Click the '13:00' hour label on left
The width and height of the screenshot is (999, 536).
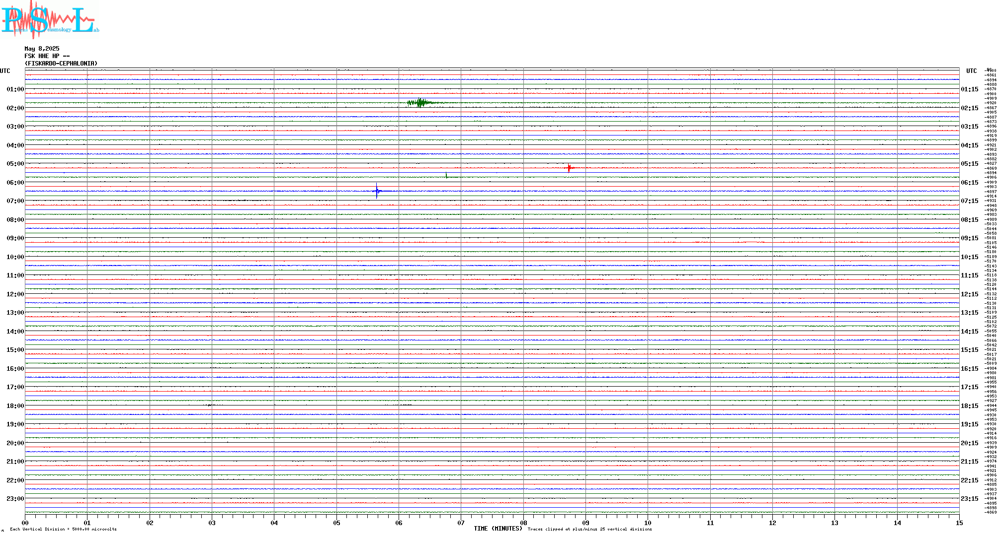[x=15, y=313]
